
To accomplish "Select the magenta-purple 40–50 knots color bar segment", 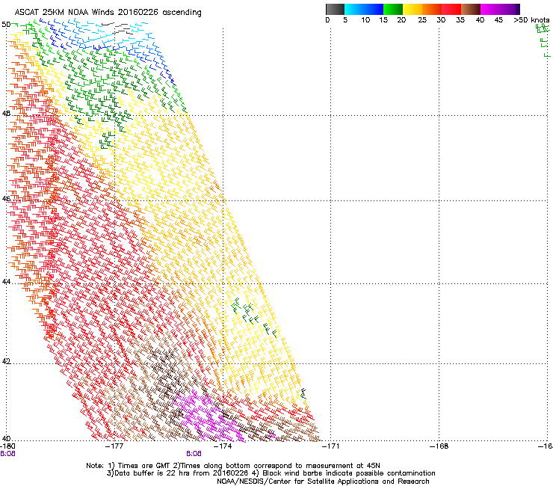I will 500,9.
